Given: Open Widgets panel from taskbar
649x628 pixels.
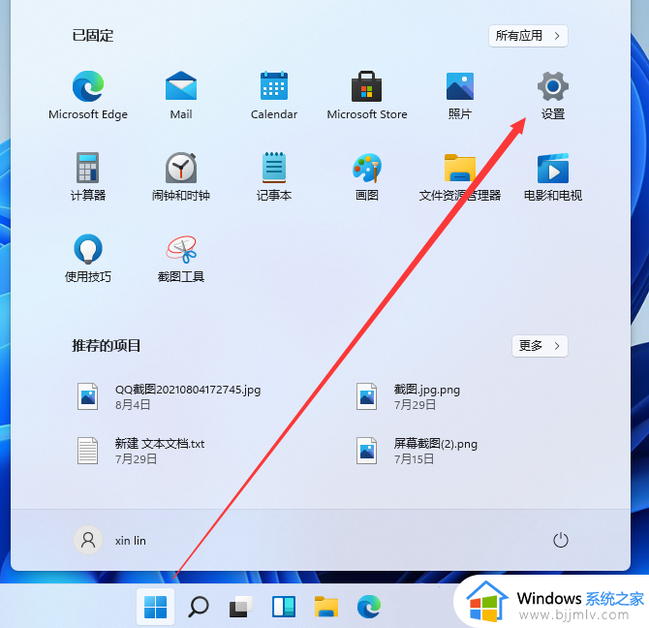Looking at the screenshot, I should (284, 607).
